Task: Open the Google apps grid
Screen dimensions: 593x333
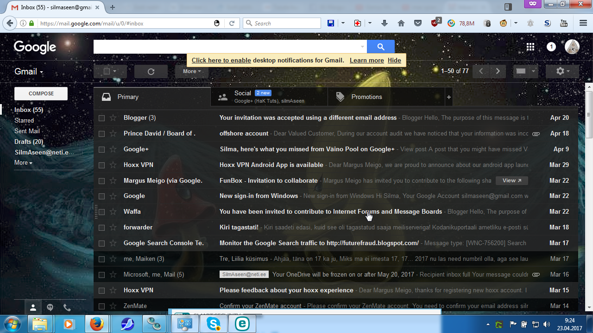Action: click(x=530, y=47)
